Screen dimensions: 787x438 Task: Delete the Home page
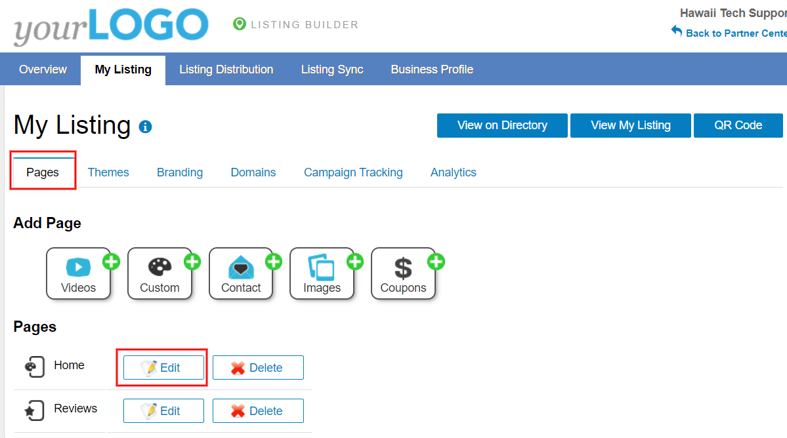(258, 368)
